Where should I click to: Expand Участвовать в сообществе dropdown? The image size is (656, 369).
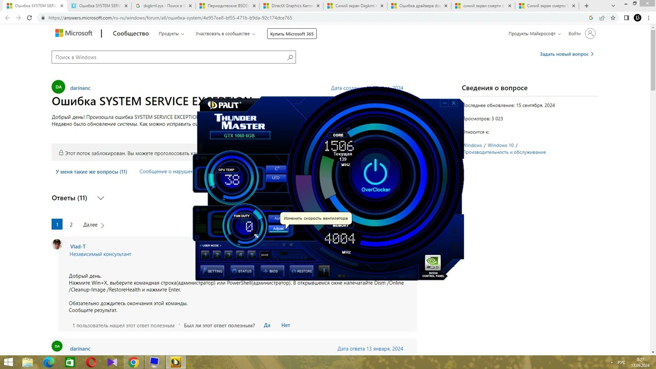(225, 34)
